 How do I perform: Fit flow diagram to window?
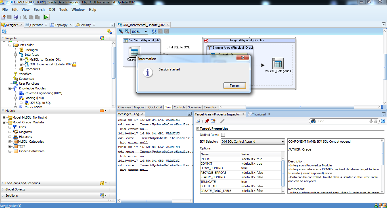tap(154, 31)
